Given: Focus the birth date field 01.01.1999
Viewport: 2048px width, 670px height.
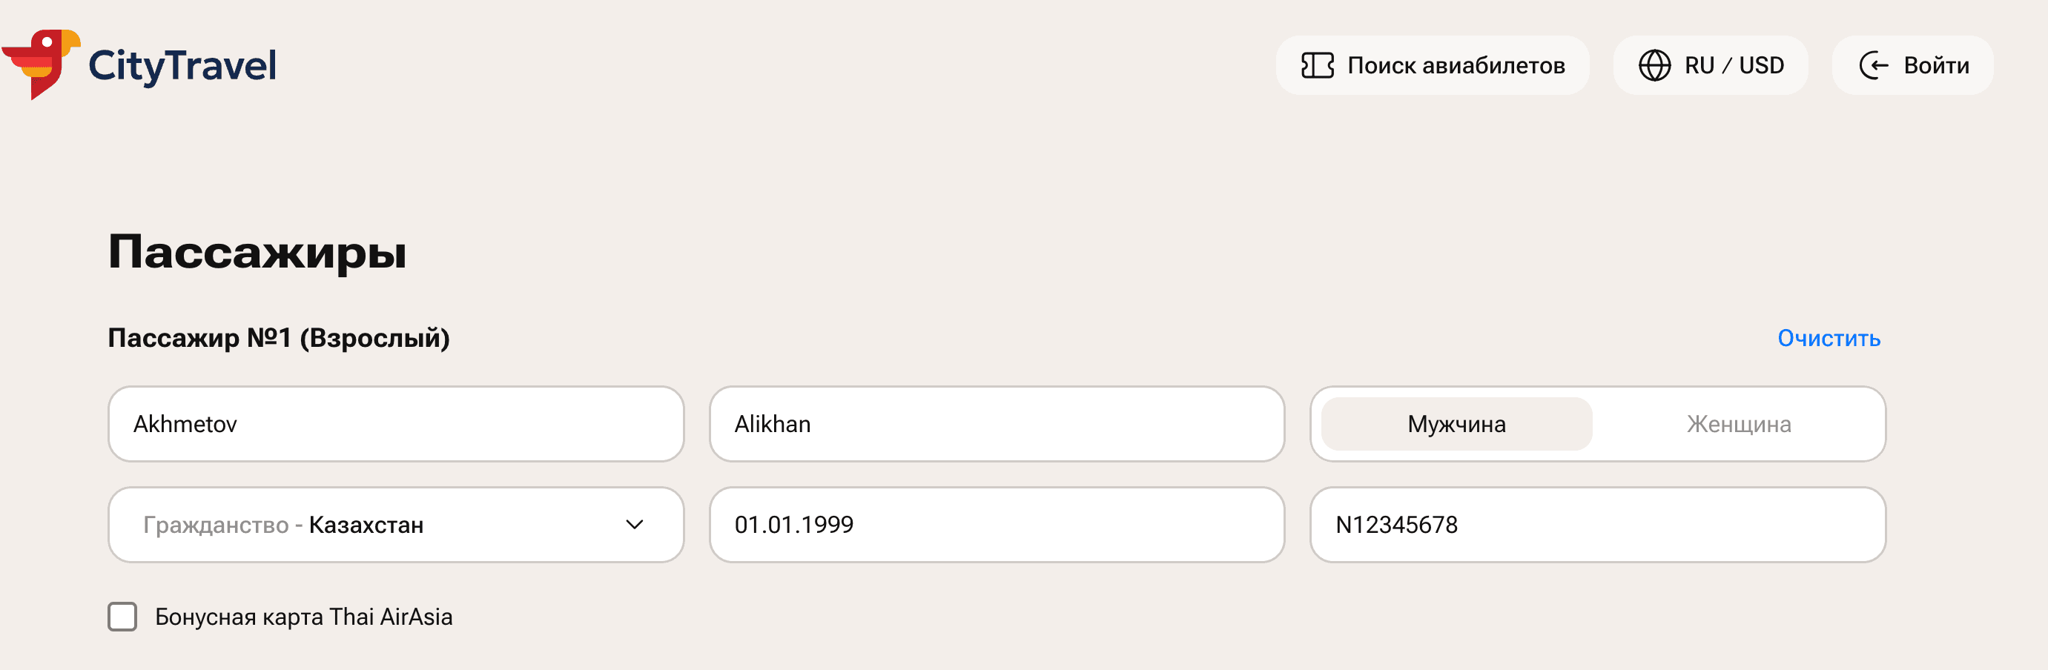Looking at the screenshot, I should pos(996,525).
